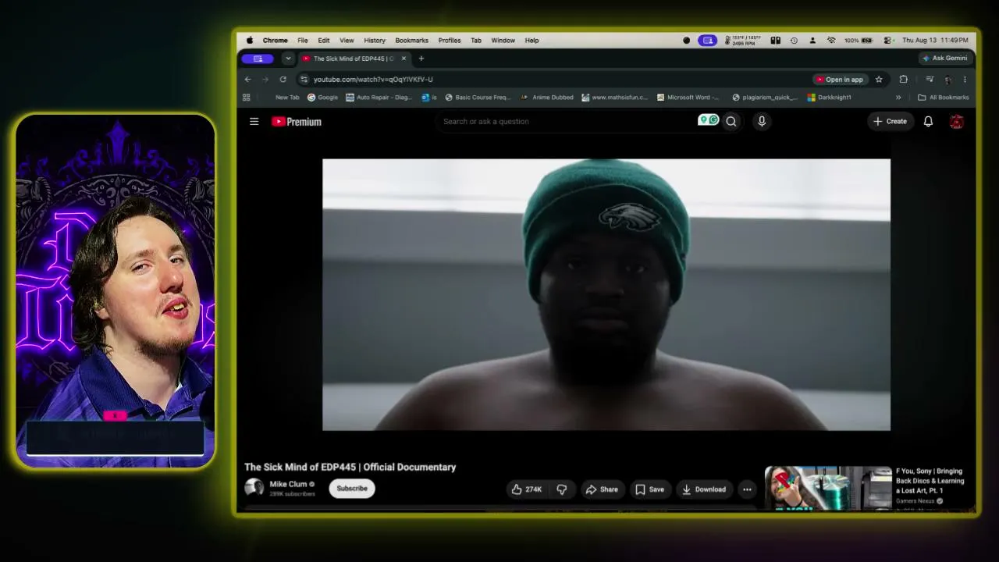
Task: Open the YouTube account avatar menu
Action: pyautogui.click(x=956, y=121)
